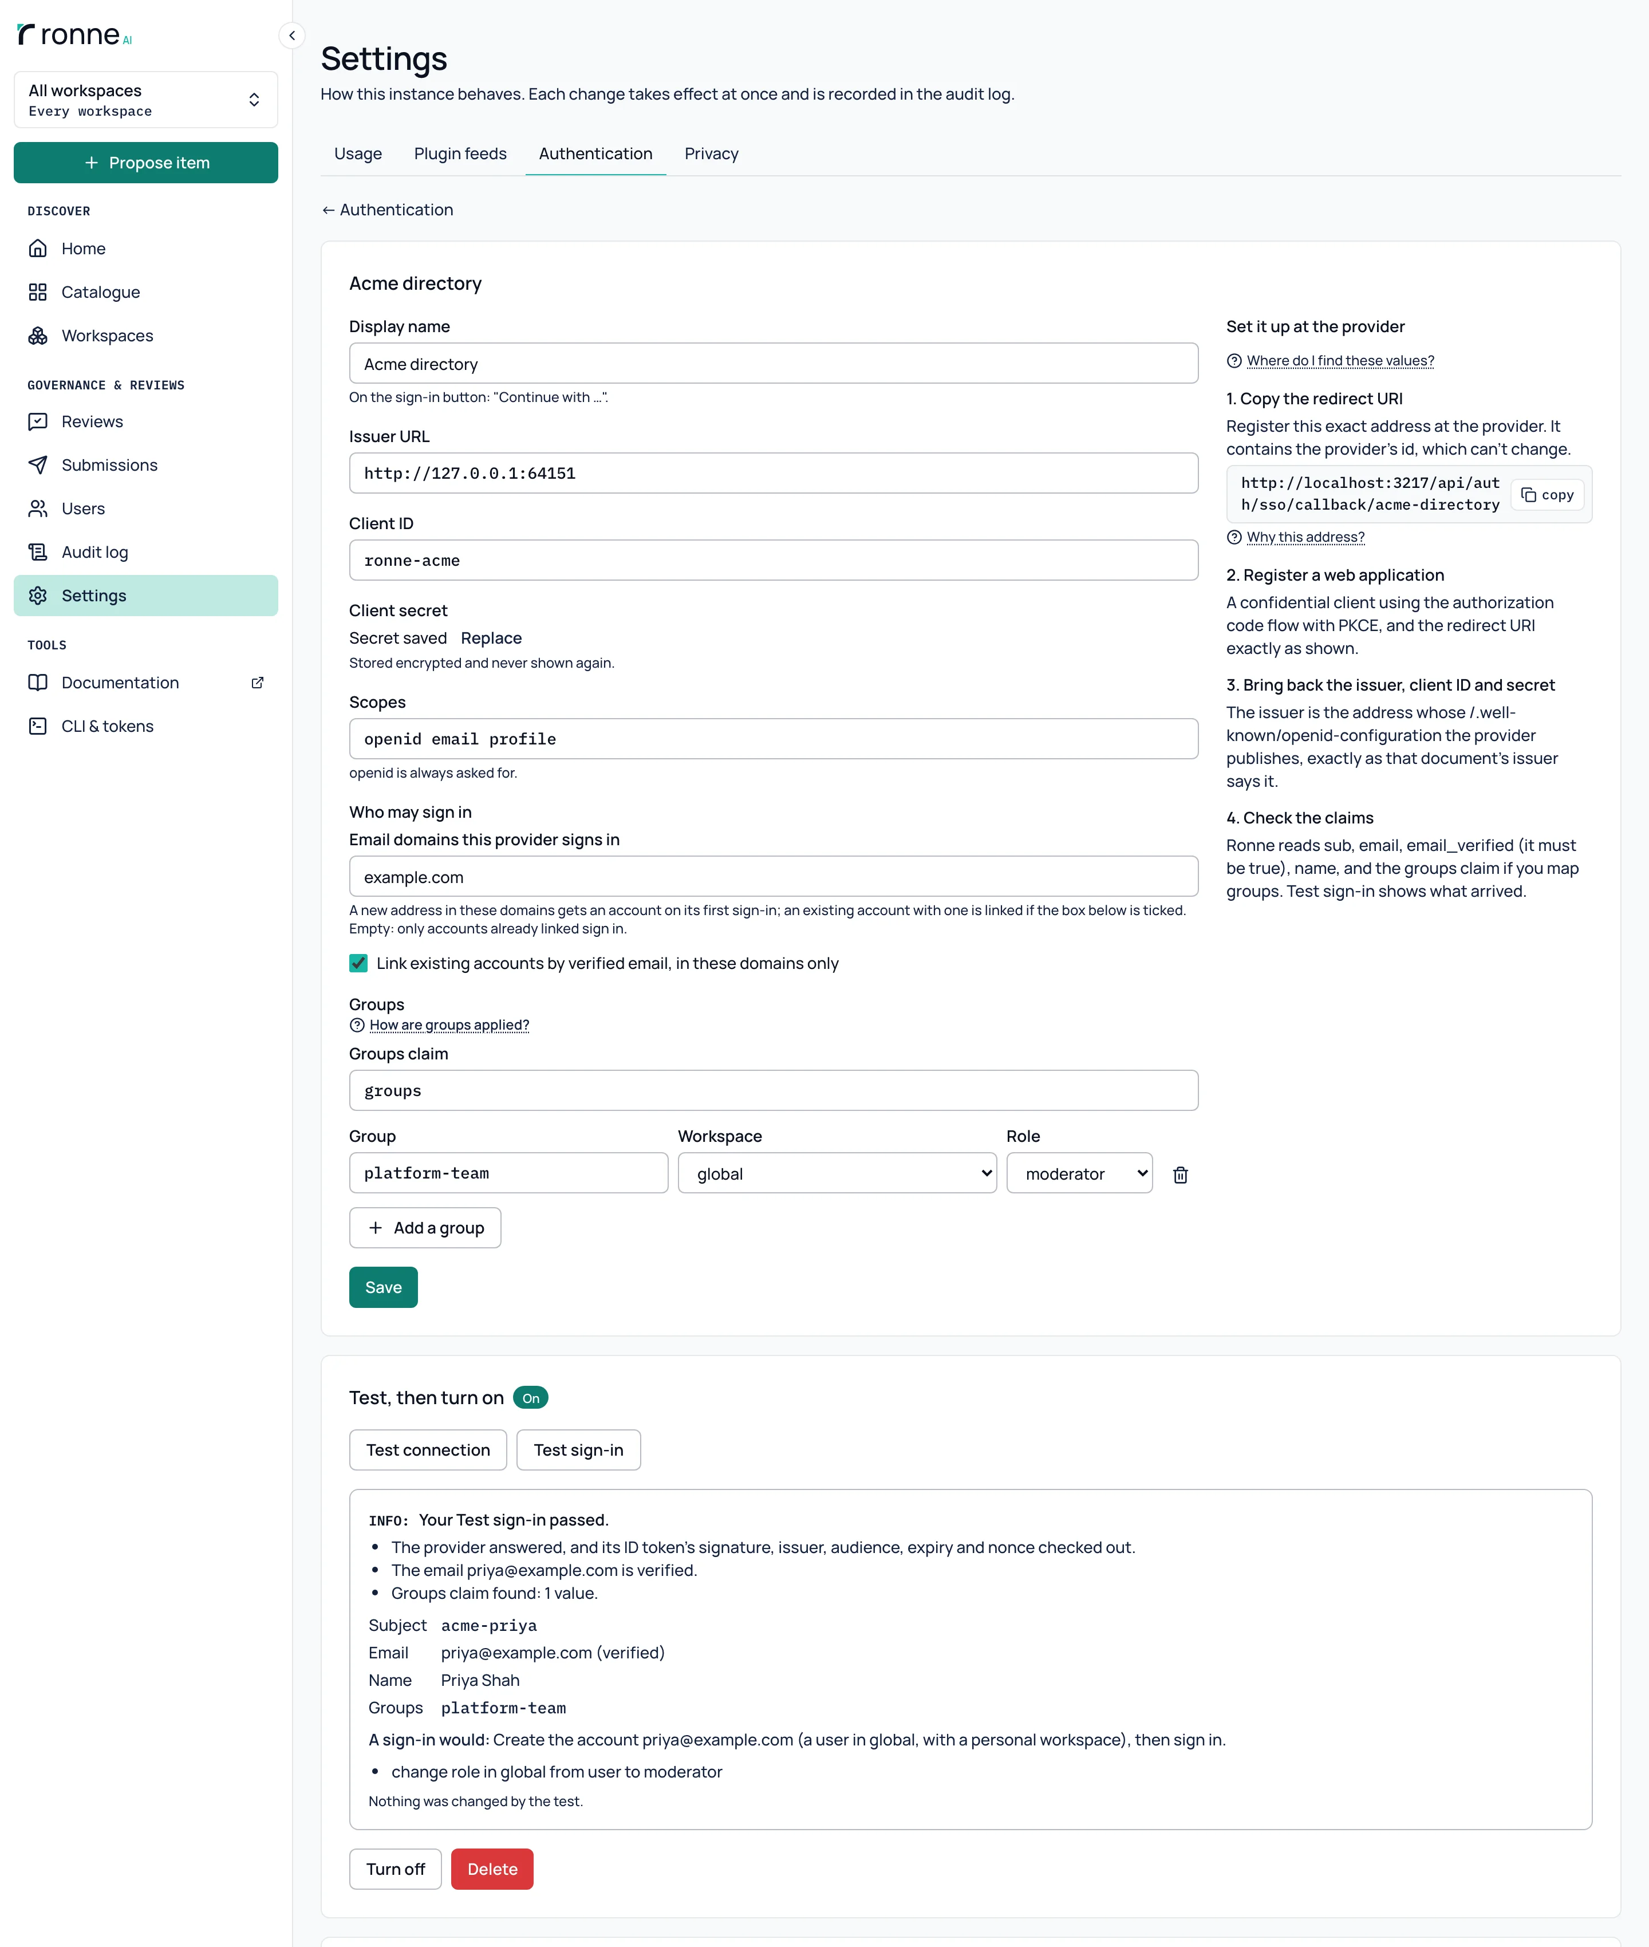1649x1947 pixels.
Task: Click the CLI & tokens terminal icon
Action: (x=37, y=726)
